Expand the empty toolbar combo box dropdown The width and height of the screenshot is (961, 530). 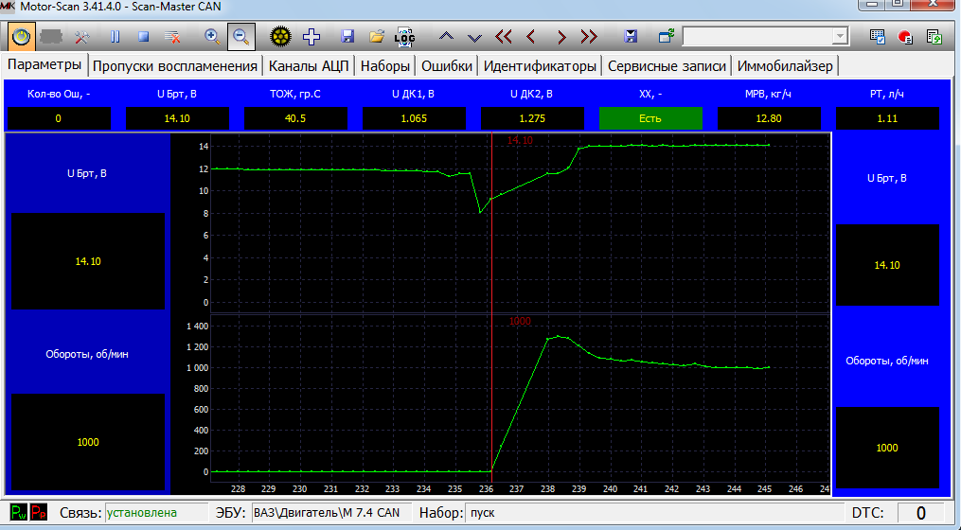click(x=839, y=36)
